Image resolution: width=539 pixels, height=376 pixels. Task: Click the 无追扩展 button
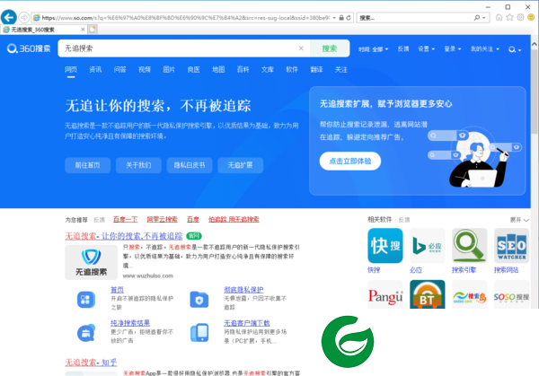(x=240, y=165)
